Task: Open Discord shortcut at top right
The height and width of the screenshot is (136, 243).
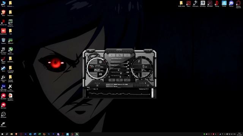Action: point(231,4)
